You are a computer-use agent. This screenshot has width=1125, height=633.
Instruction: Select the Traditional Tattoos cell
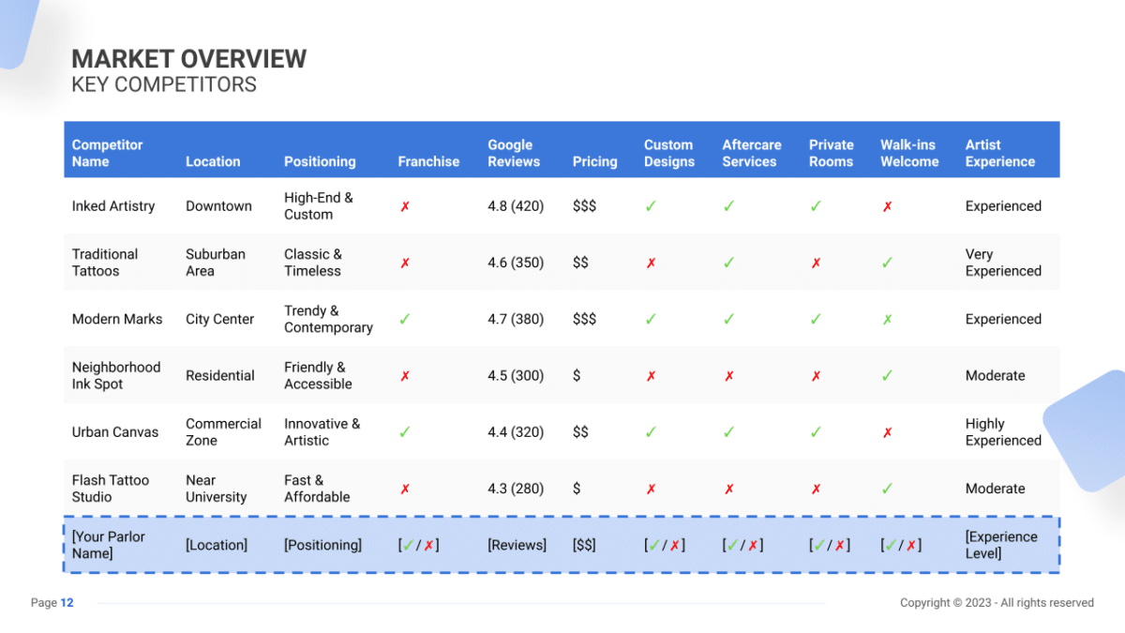(x=105, y=263)
